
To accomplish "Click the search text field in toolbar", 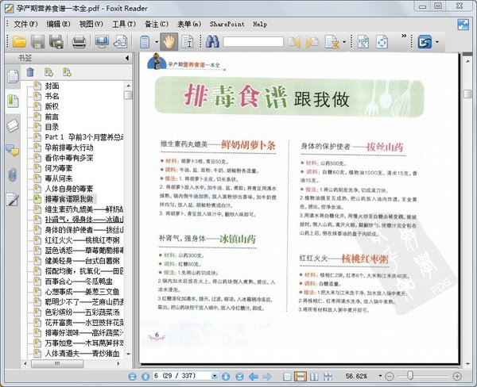I will tap(253, 42).
